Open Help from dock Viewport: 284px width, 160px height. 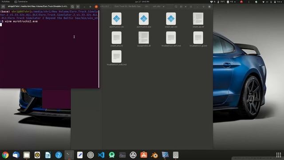59,155
